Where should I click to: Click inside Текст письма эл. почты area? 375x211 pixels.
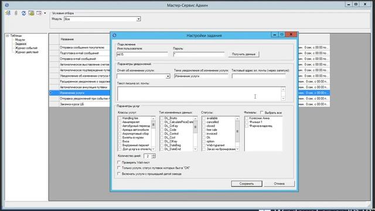tap(199, 94)
